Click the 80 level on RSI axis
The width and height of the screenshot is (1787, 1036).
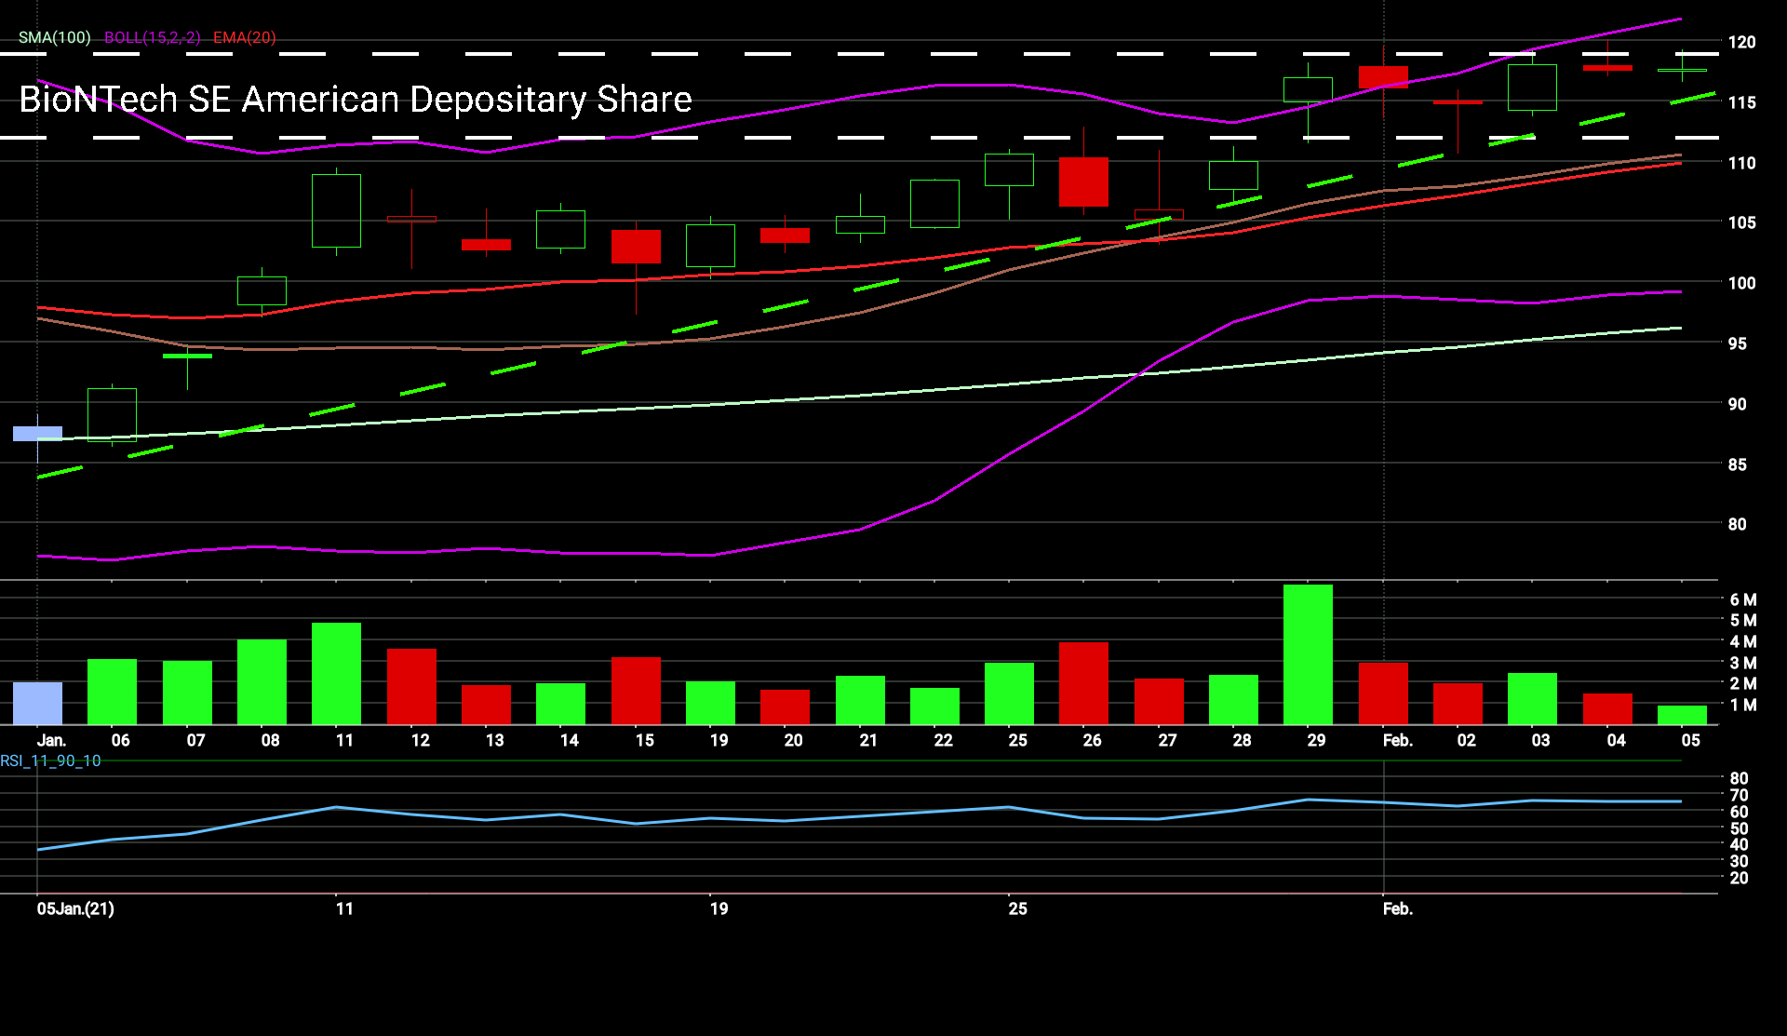[1738, 778]
